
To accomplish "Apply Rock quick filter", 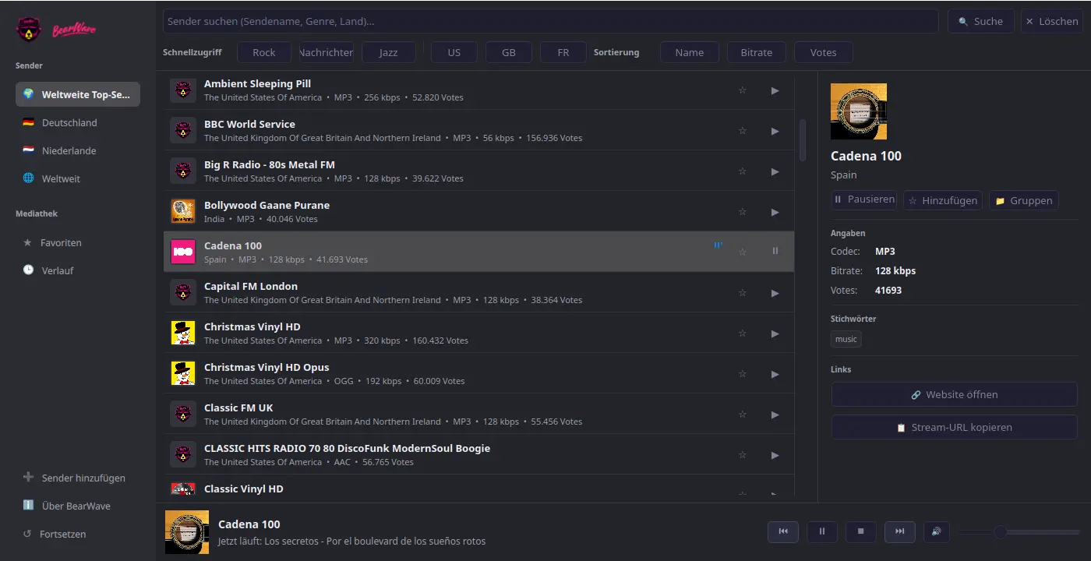I will (x=264, y=52).
